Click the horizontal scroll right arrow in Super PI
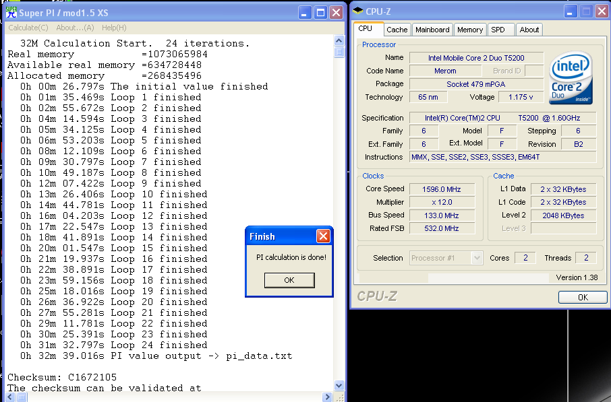The image size is (611, 402). click(327, 397)
